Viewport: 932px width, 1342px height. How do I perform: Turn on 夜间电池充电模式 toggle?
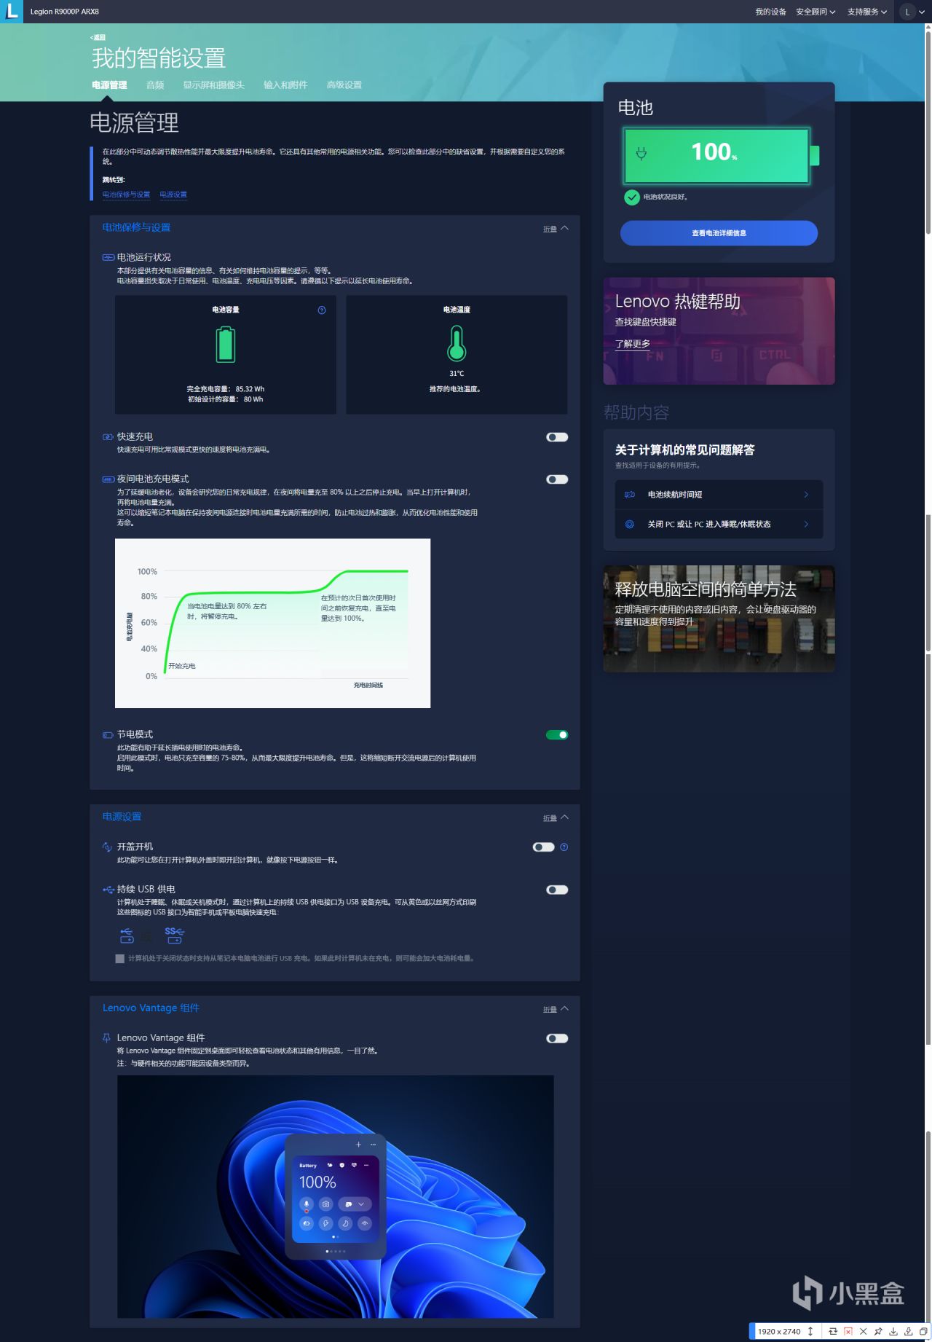tap(557, 479)
